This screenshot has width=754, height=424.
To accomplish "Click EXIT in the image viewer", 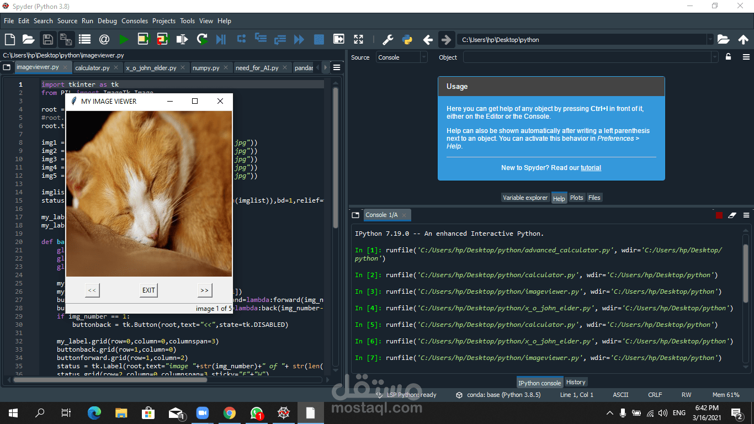I will (148, 290).
